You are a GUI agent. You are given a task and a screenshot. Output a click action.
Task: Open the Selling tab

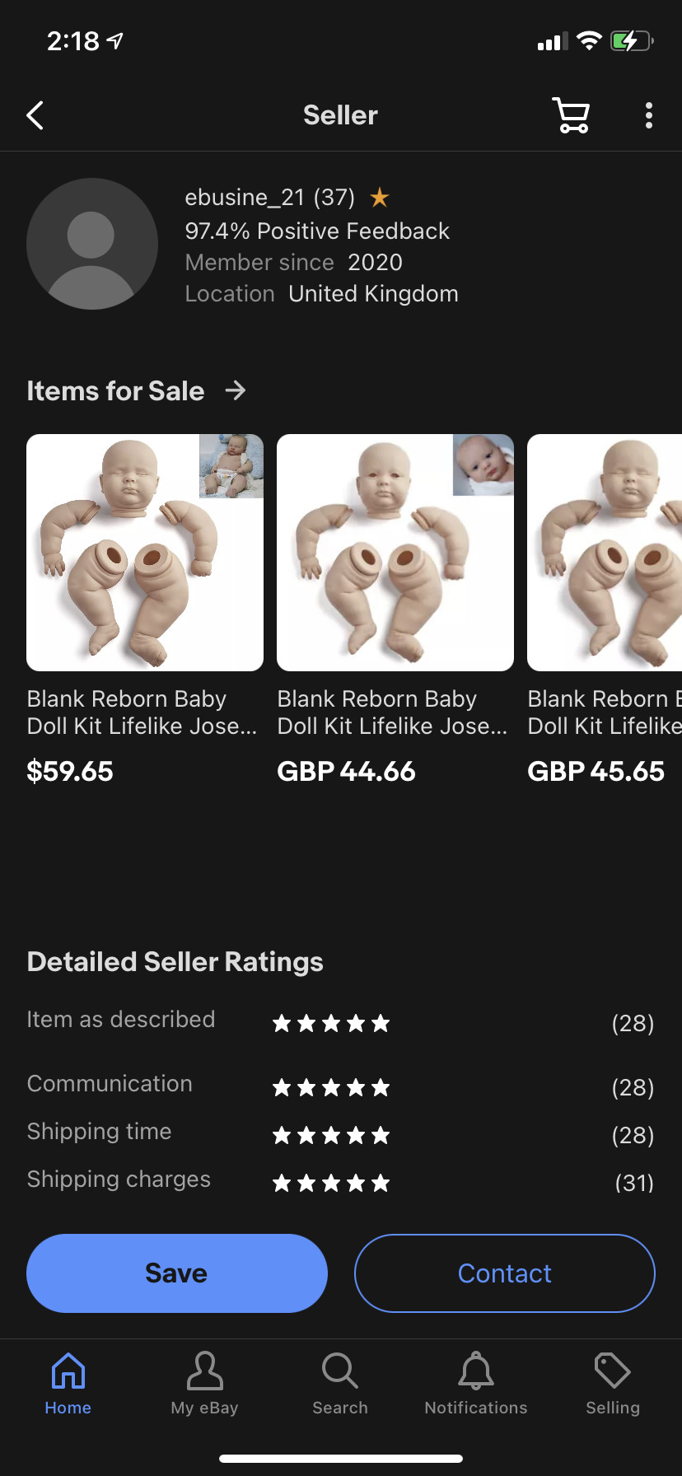613,1384
